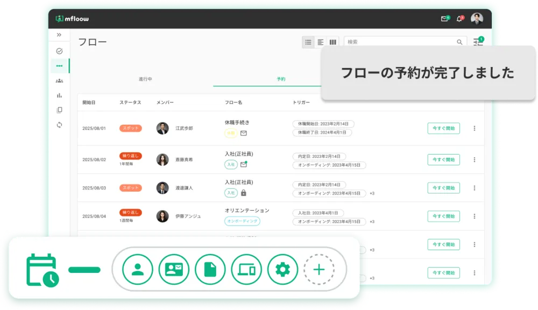This screenshot has height=310, width=538.
Task: Click the calendar-clock schedule icon
Action: (x=43, y=270)
